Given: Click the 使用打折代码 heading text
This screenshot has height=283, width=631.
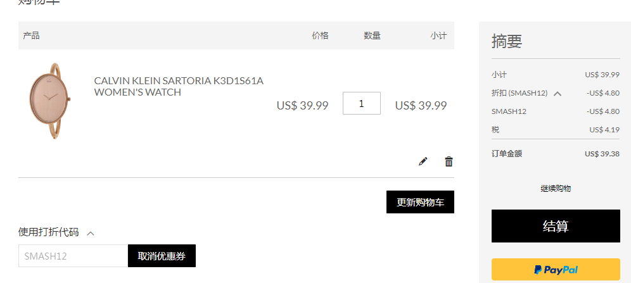Looking at the screenshot, I should pos(48,232).
